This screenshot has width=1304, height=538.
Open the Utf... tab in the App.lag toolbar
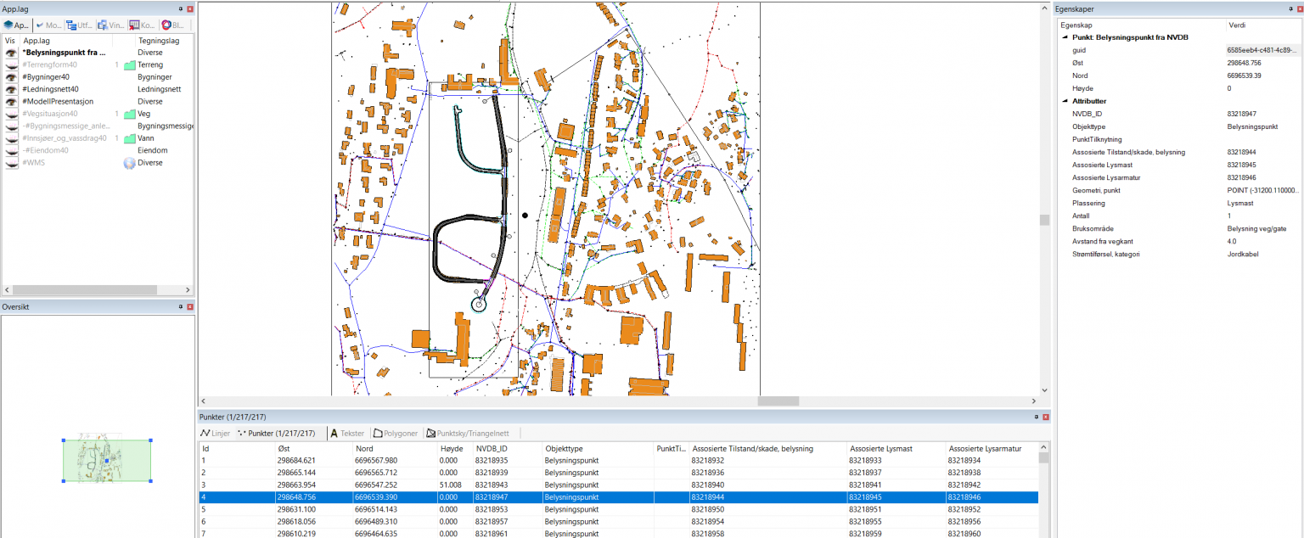[81, 25]
